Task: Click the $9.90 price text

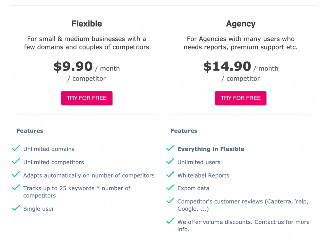Action: 73,66
